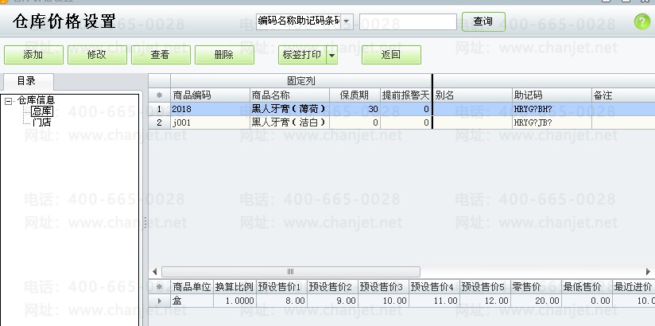Switch to the 目录 tab
Image resolution: width=655 pixels, height=326 pixels.
click(26, 81)
